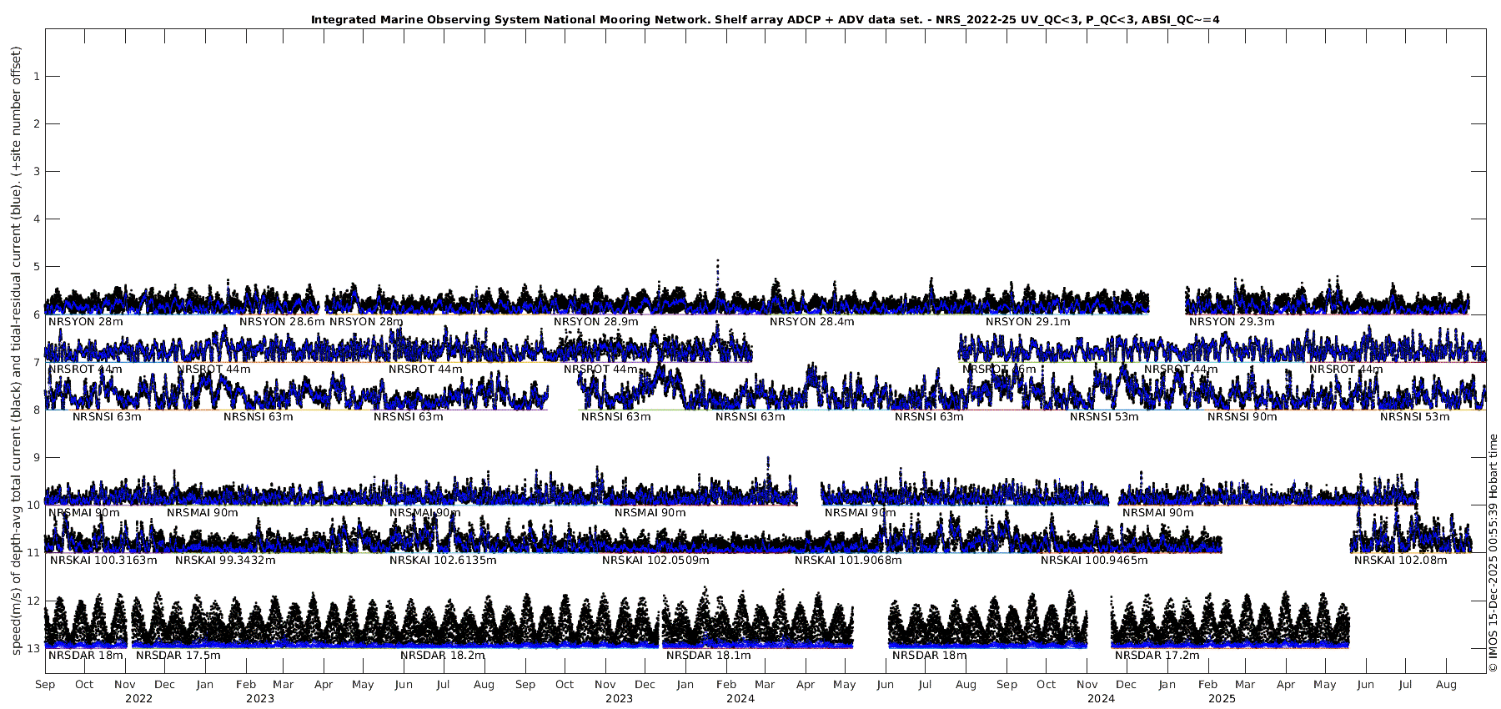Screen dimensions: 1501x709
Task: Select the NRSDAR 17.2m label
Action: (1157, 656)
